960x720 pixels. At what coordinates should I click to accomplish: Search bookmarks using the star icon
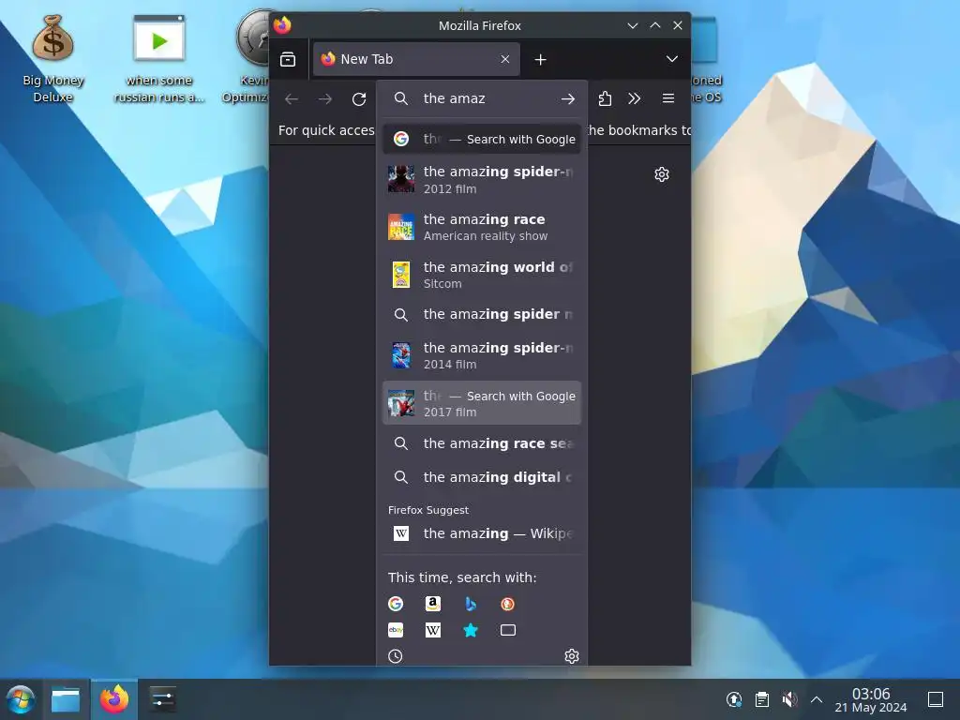pos(471,630)
